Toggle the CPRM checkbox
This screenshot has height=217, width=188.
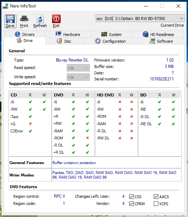[131, 204]
